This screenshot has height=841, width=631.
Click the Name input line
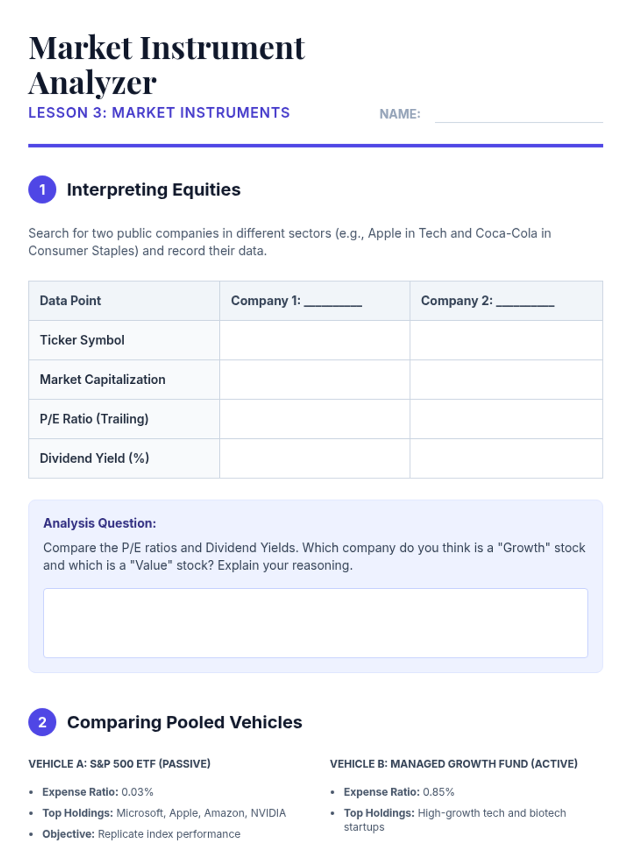(x=518, y=115)
